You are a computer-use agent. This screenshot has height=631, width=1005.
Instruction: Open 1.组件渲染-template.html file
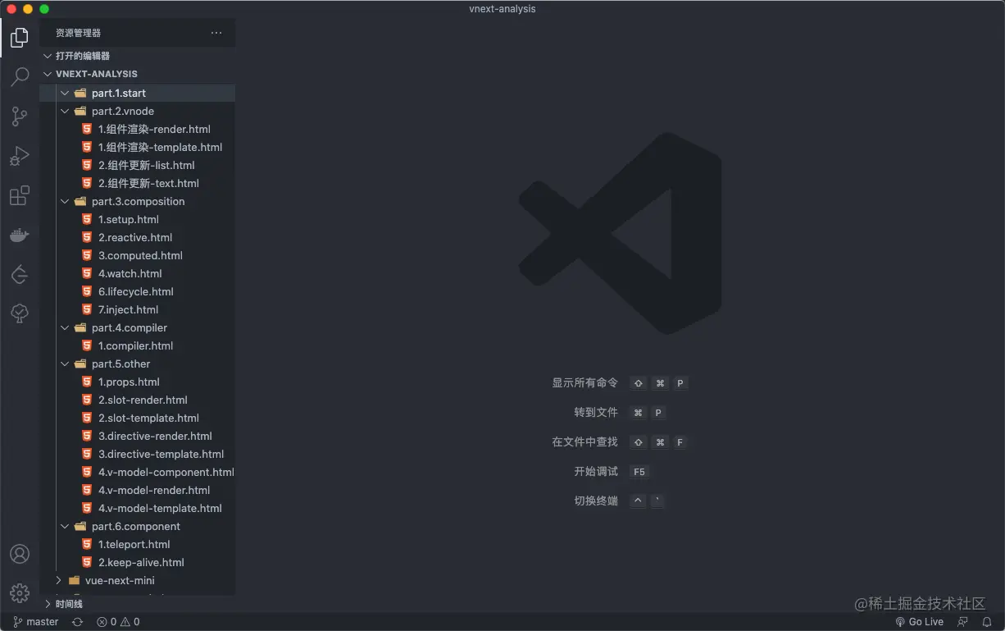138,147
